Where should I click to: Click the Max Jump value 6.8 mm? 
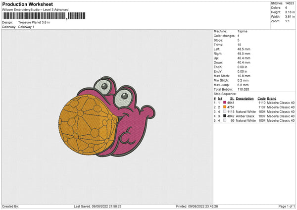click(x=243, y=85)
